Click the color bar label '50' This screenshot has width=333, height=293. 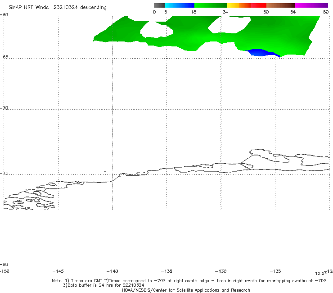266,12
